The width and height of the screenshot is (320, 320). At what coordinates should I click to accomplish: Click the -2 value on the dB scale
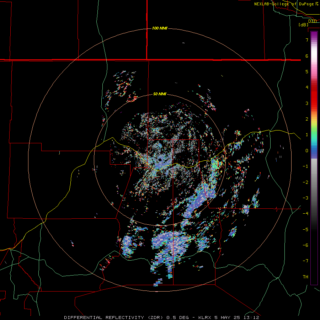point(305,182)
